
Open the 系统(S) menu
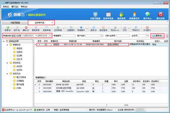(x=6, y=7)
